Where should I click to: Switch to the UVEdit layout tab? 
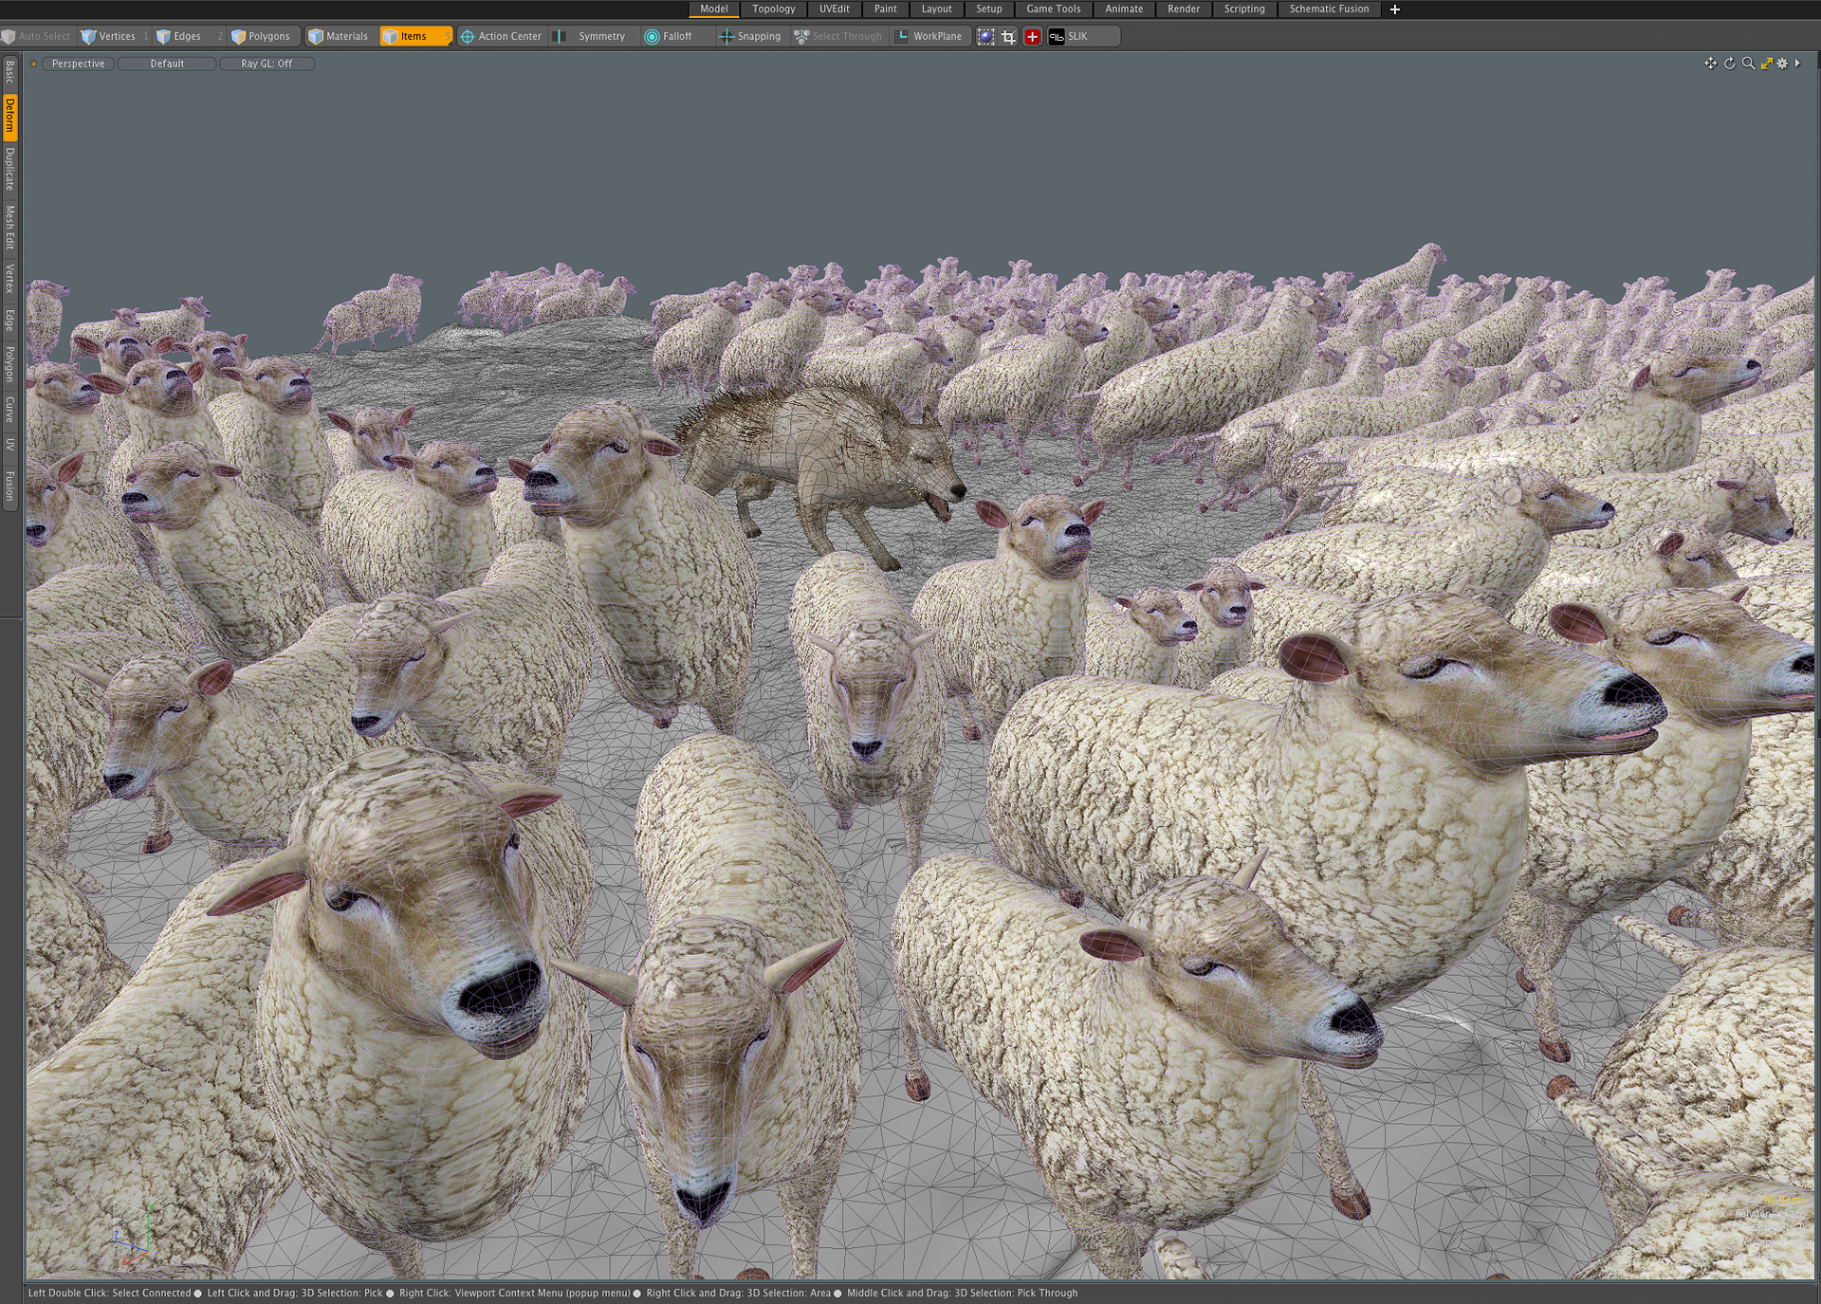pyautogui.click(x=834, y=9)
